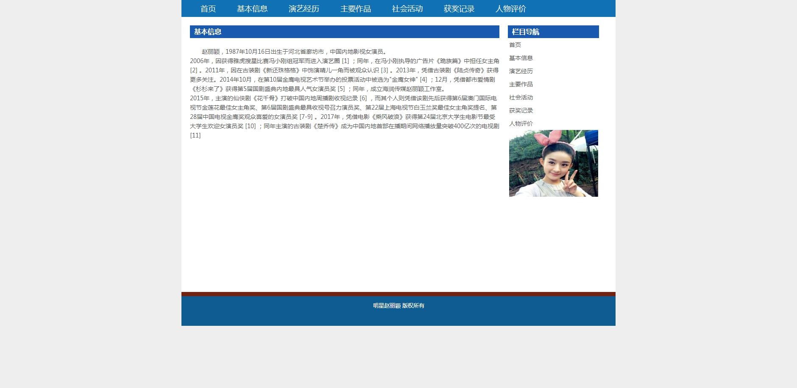Click the portrait photo in the sidebar

pyautogui.click(x=553, y=163)
